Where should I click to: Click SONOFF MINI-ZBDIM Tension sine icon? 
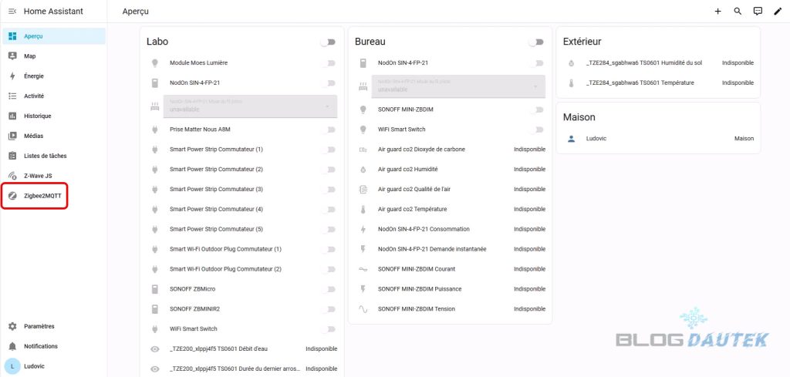(363, 309)
